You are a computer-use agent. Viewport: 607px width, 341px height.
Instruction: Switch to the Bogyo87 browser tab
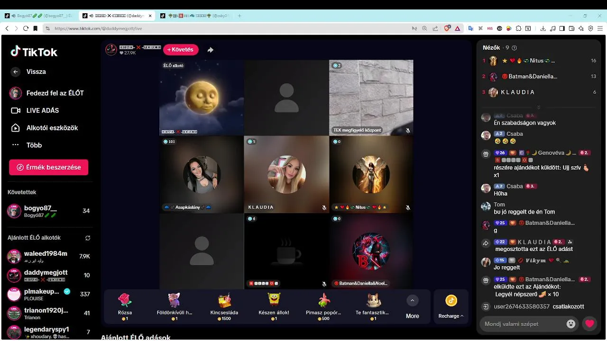pyautogui.click(x=38, y=16)
